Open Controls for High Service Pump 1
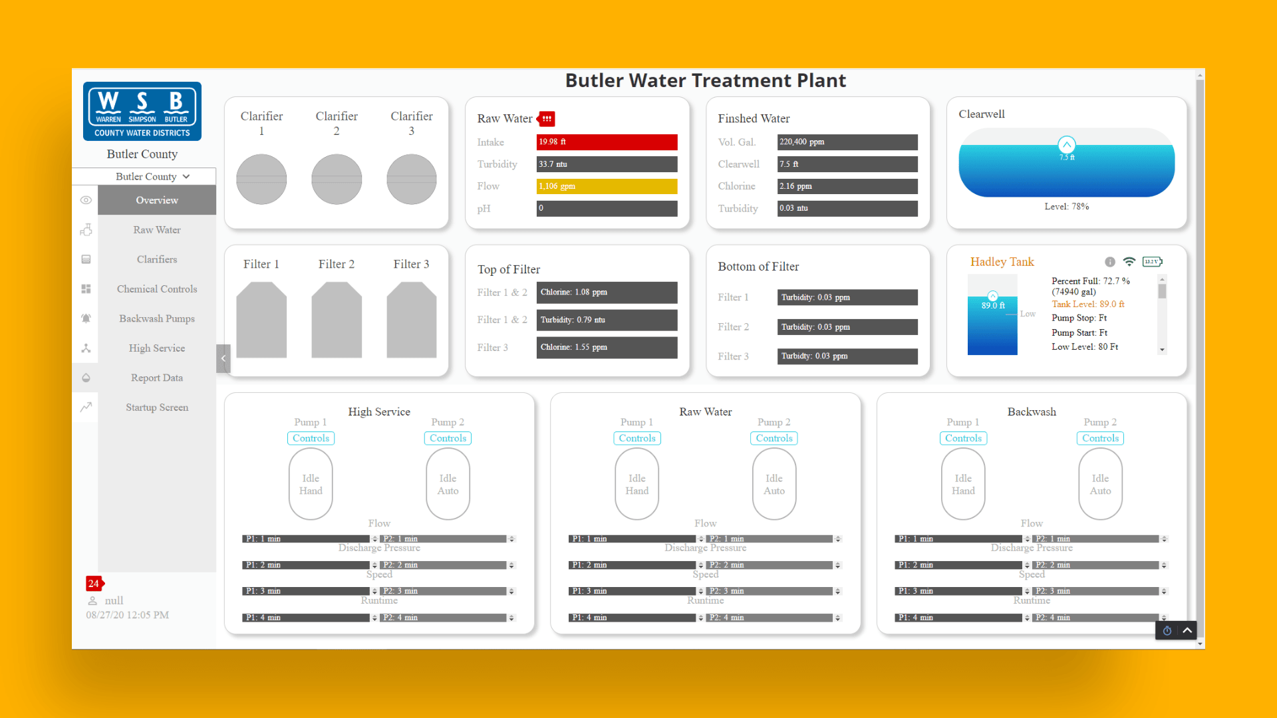 coord(311,438)
